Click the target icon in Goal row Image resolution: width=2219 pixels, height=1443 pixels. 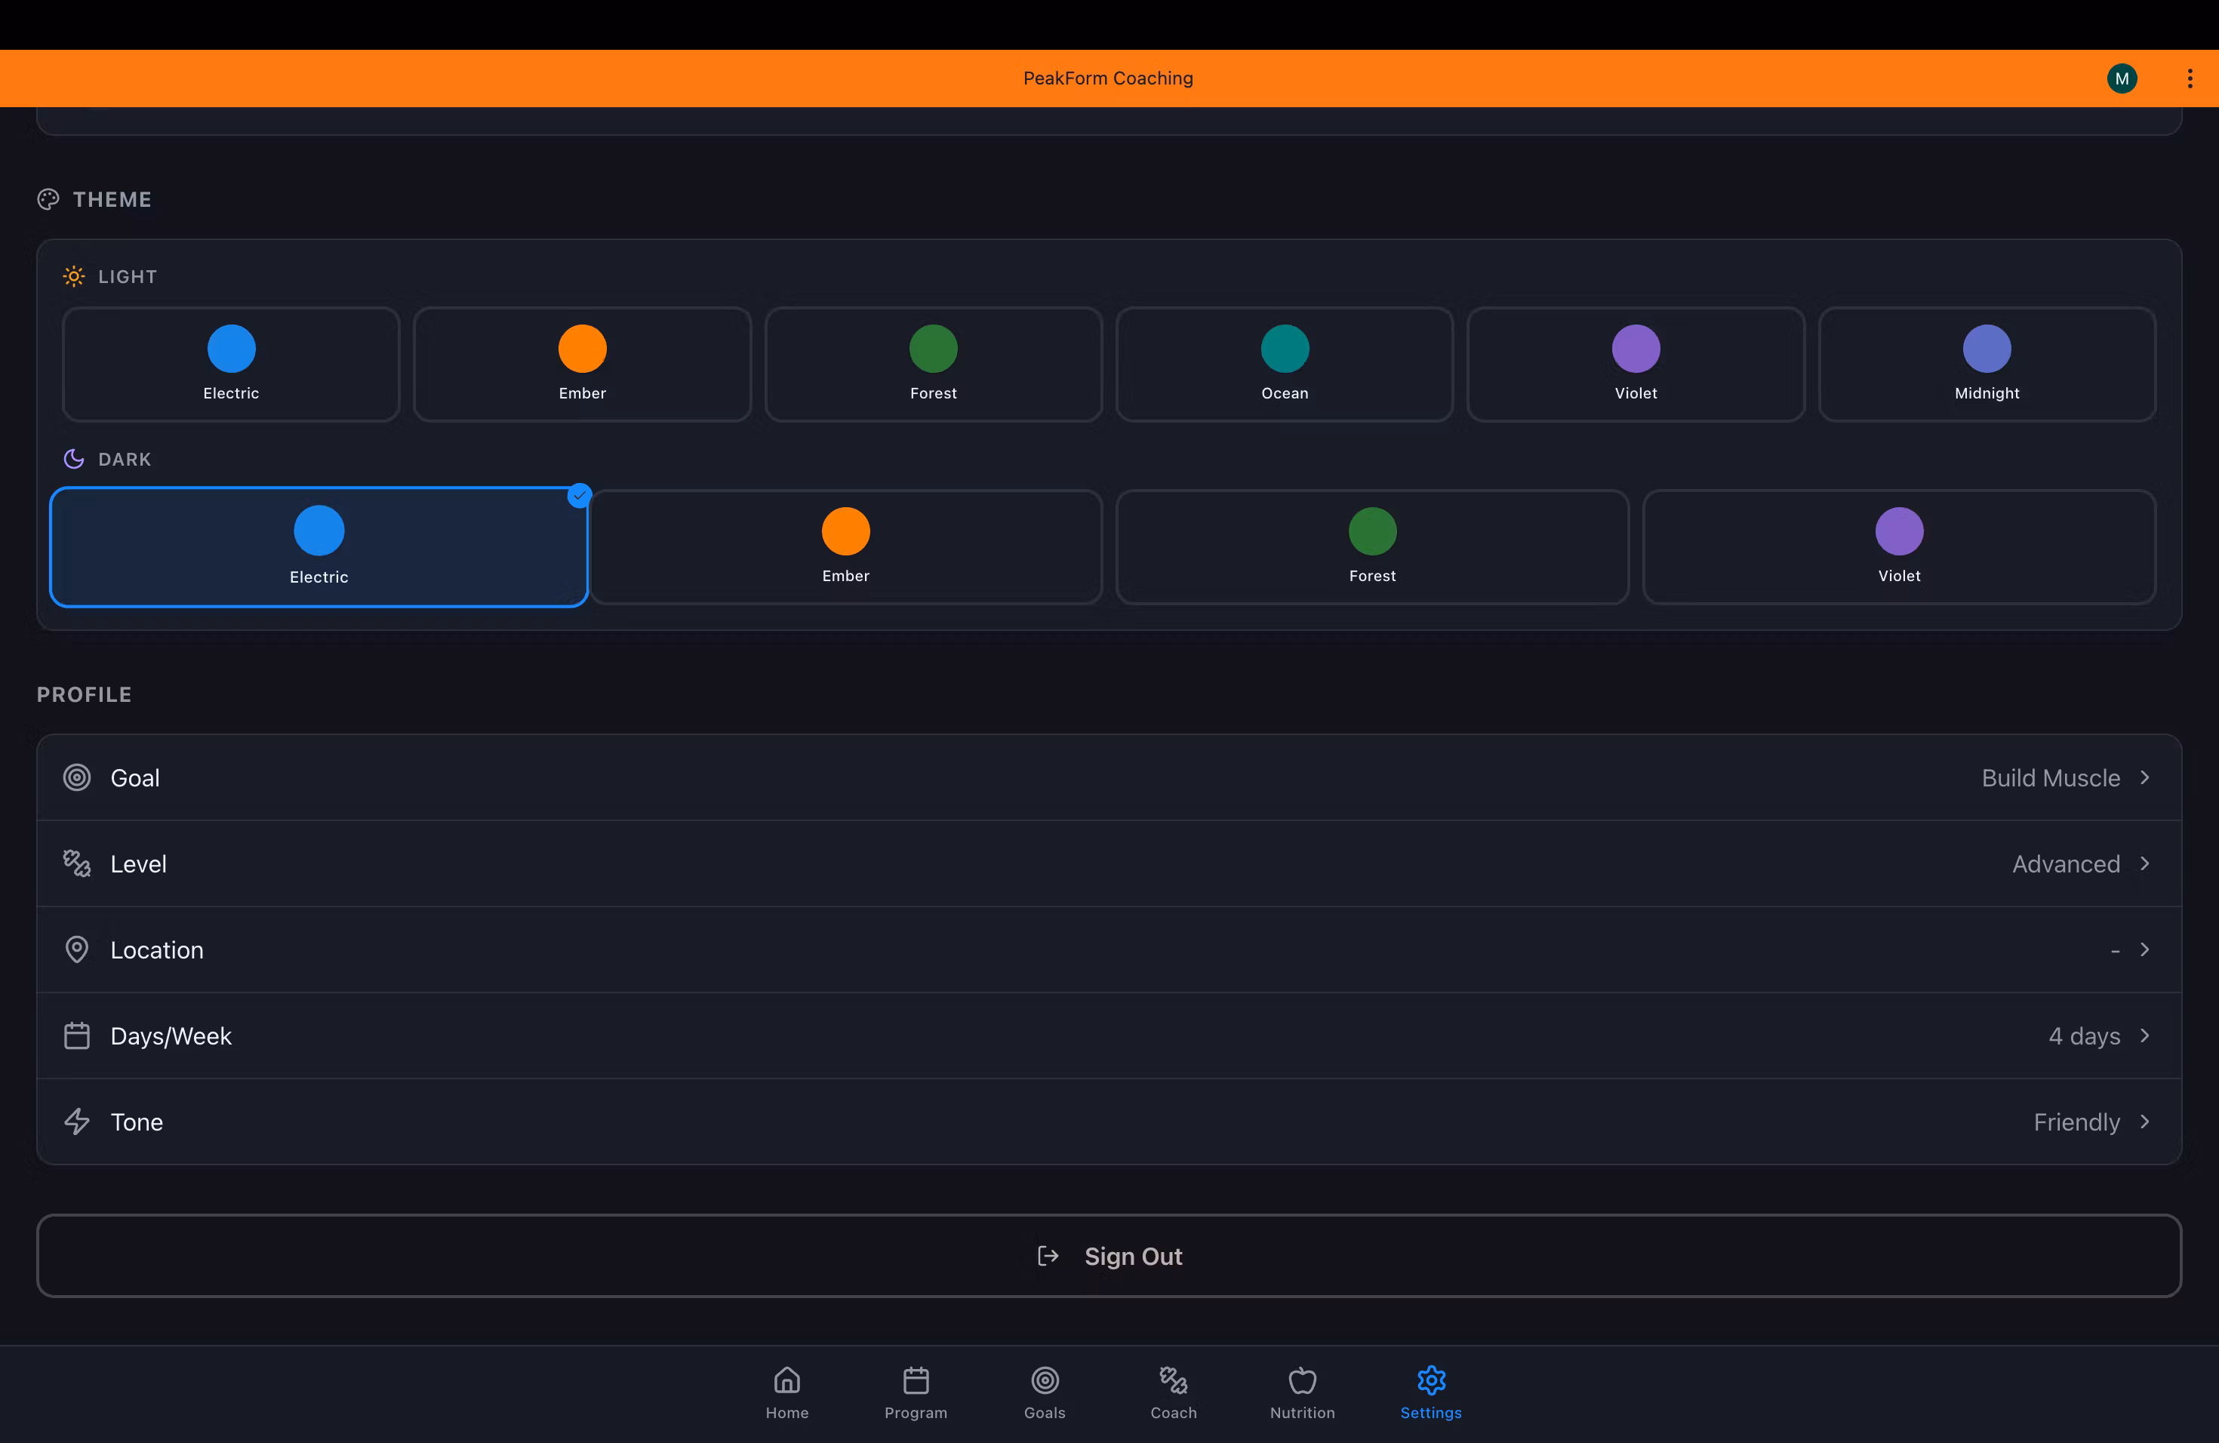tap(76, 777)
